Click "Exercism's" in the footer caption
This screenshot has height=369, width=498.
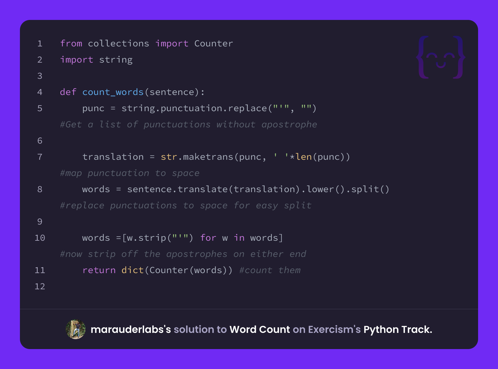[x=334, y=329]
